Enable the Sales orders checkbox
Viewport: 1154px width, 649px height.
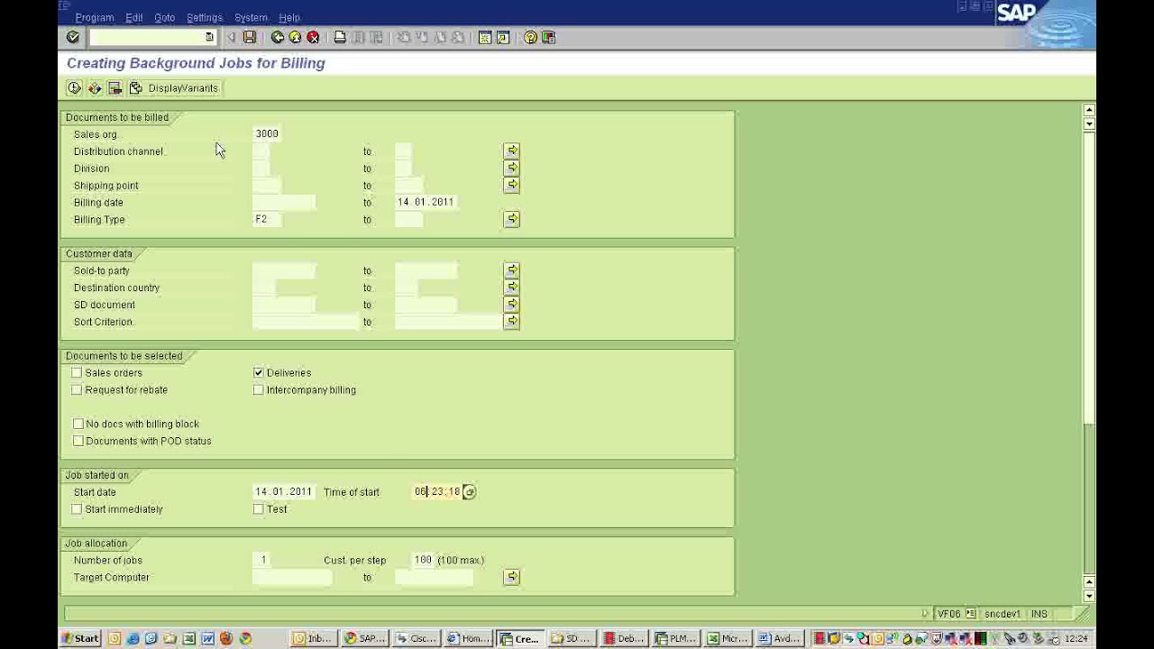77,372
